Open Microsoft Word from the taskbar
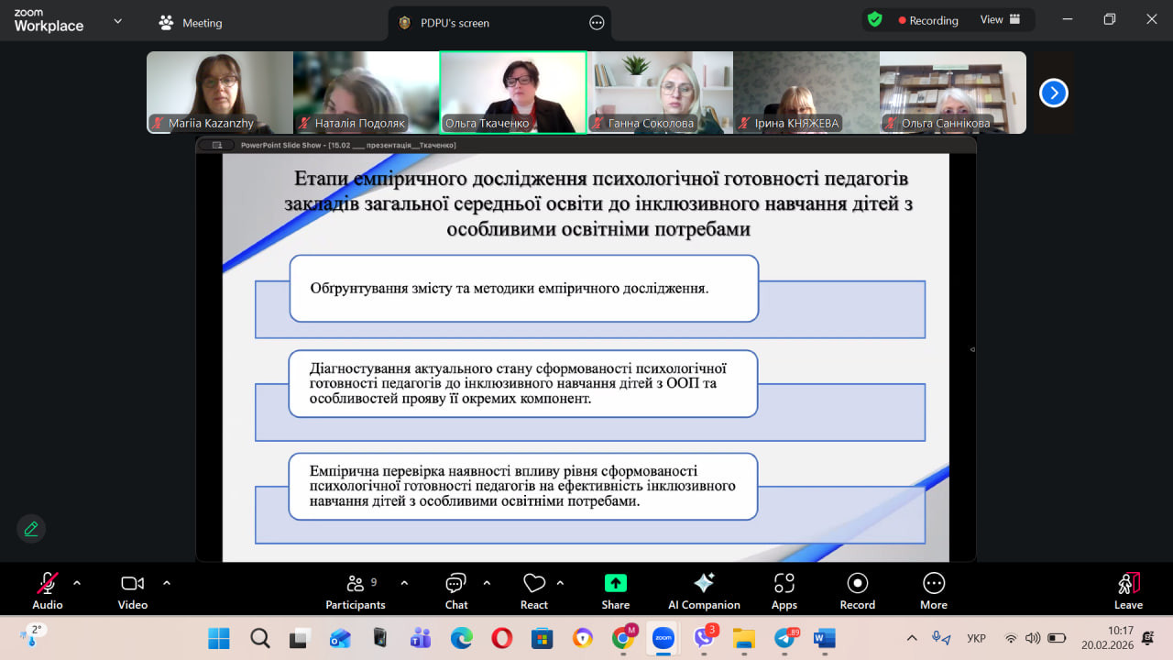1173x660 pixels. click(825, 638)
